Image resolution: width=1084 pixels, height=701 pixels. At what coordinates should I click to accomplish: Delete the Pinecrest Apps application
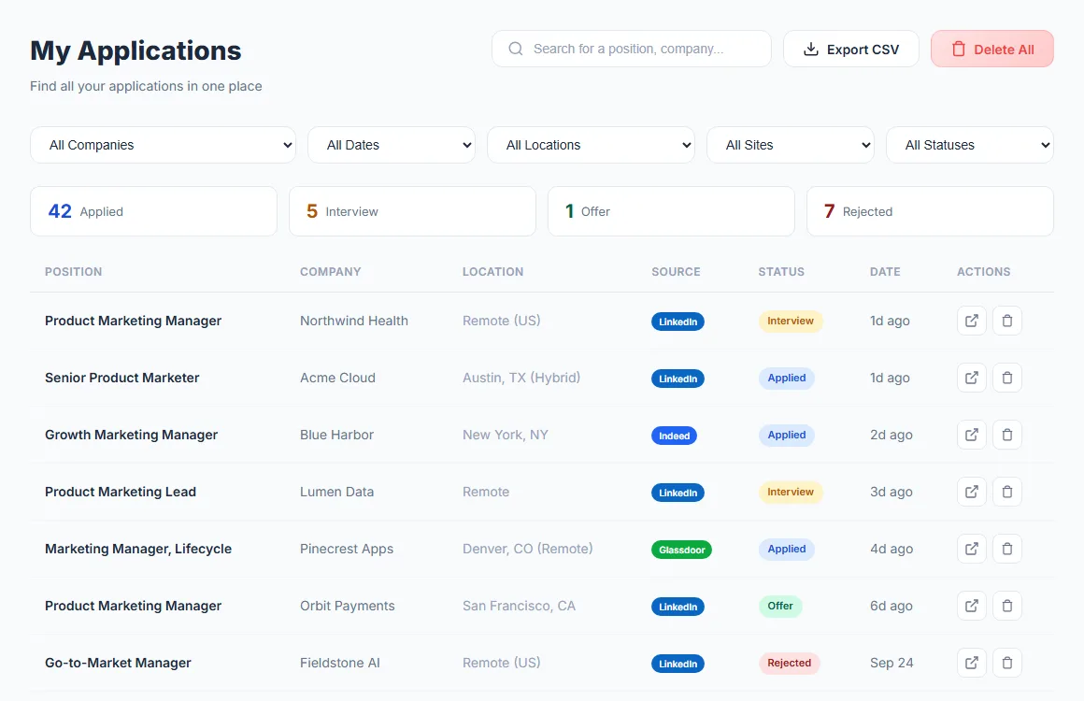click(1007, 549)
